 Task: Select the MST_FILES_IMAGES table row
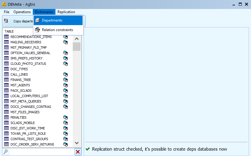pos(38,112)
